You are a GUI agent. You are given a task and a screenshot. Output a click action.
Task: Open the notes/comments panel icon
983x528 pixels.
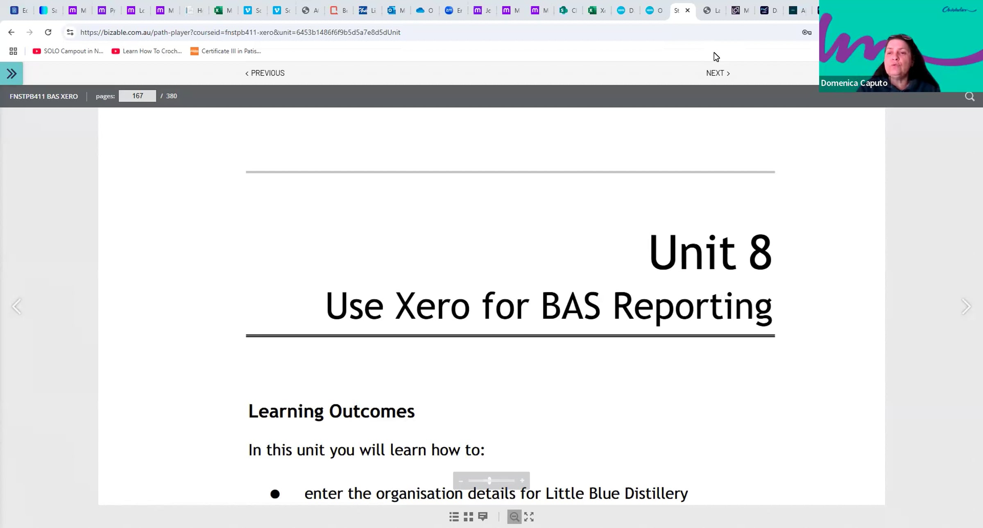tap(483, 517)
